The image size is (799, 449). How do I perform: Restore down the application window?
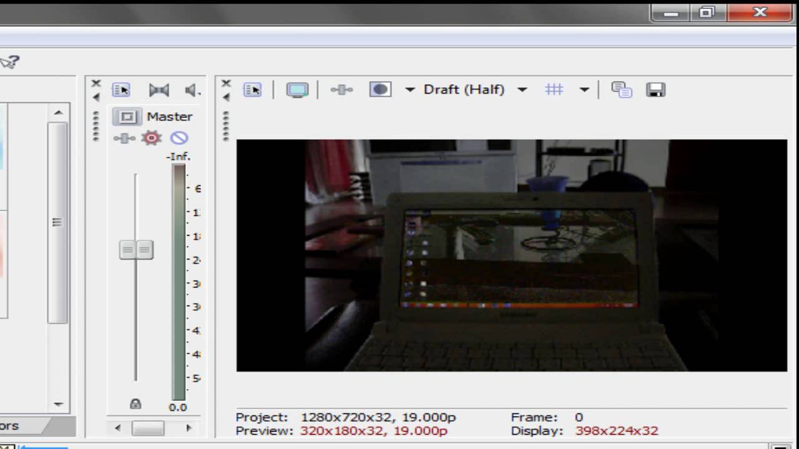(707, 12)
